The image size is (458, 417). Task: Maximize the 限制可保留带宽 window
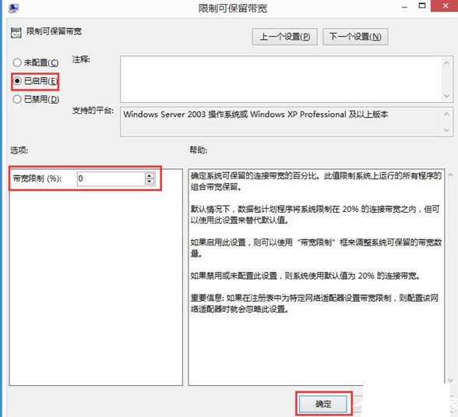(422, 6)
